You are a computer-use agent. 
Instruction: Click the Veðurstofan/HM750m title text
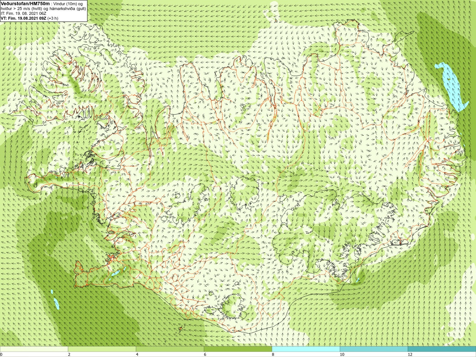25,3
